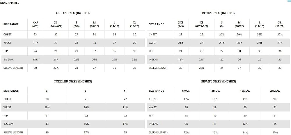Click the boys' INSEAM row label
Screen dimensions: 291x135
(154, 60)
